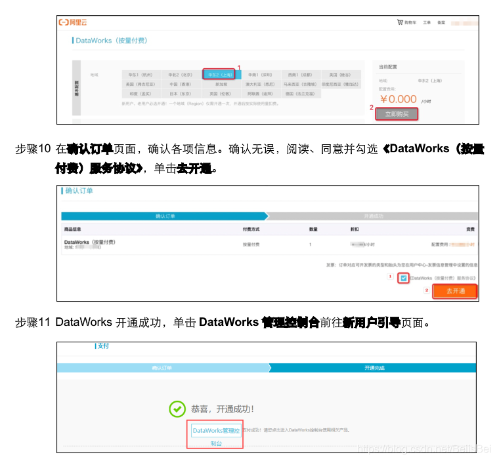Select region 美国（硅谷）
The width and height of the screenshot is (497, 461).
(341, 75)
